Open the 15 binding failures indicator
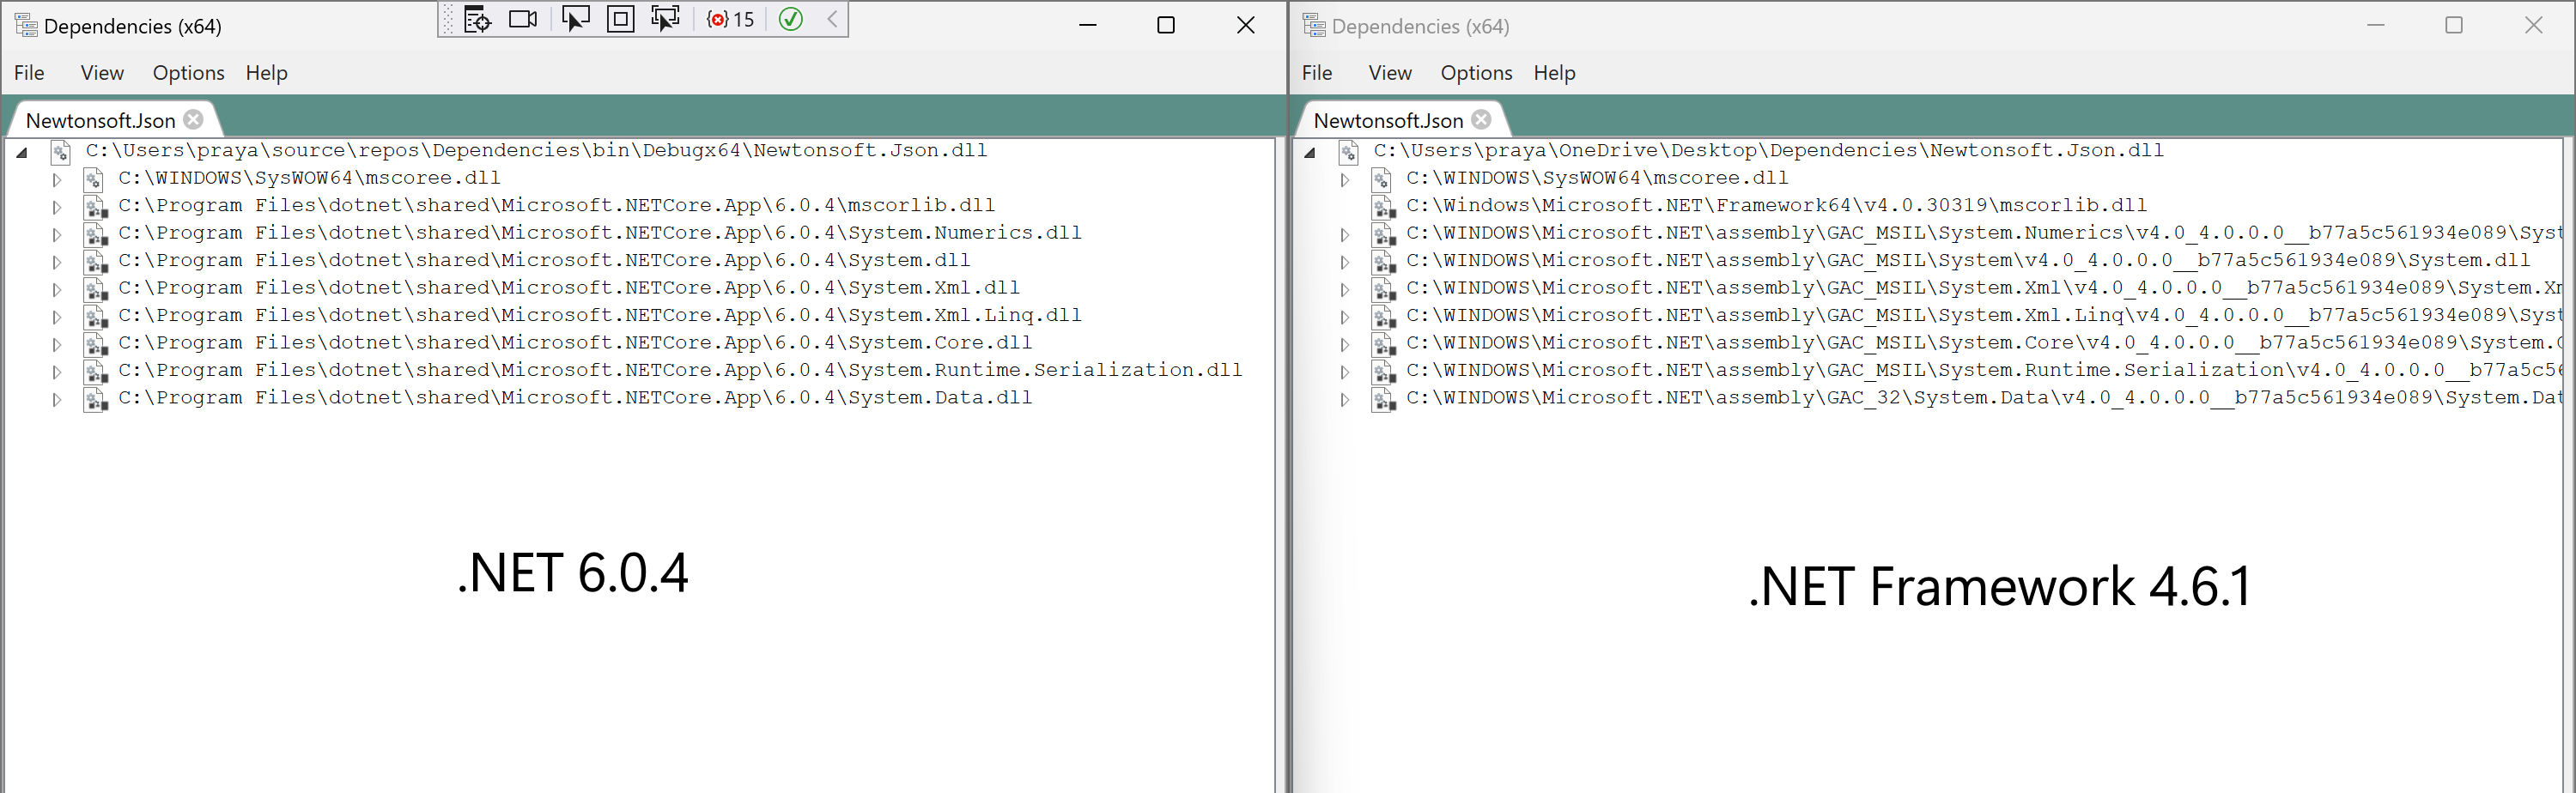Viewport: 2576px width, 793px height. (x=731, y=19)
